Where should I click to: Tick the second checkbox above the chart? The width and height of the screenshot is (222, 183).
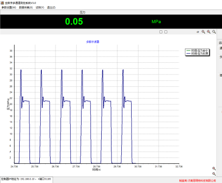[166, 32]
